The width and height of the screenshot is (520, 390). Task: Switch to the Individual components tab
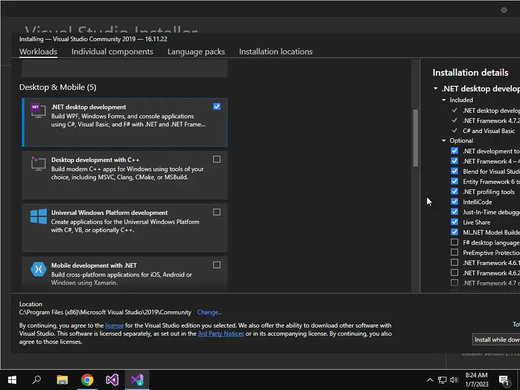pyautogui.click(x=112, y=52)
